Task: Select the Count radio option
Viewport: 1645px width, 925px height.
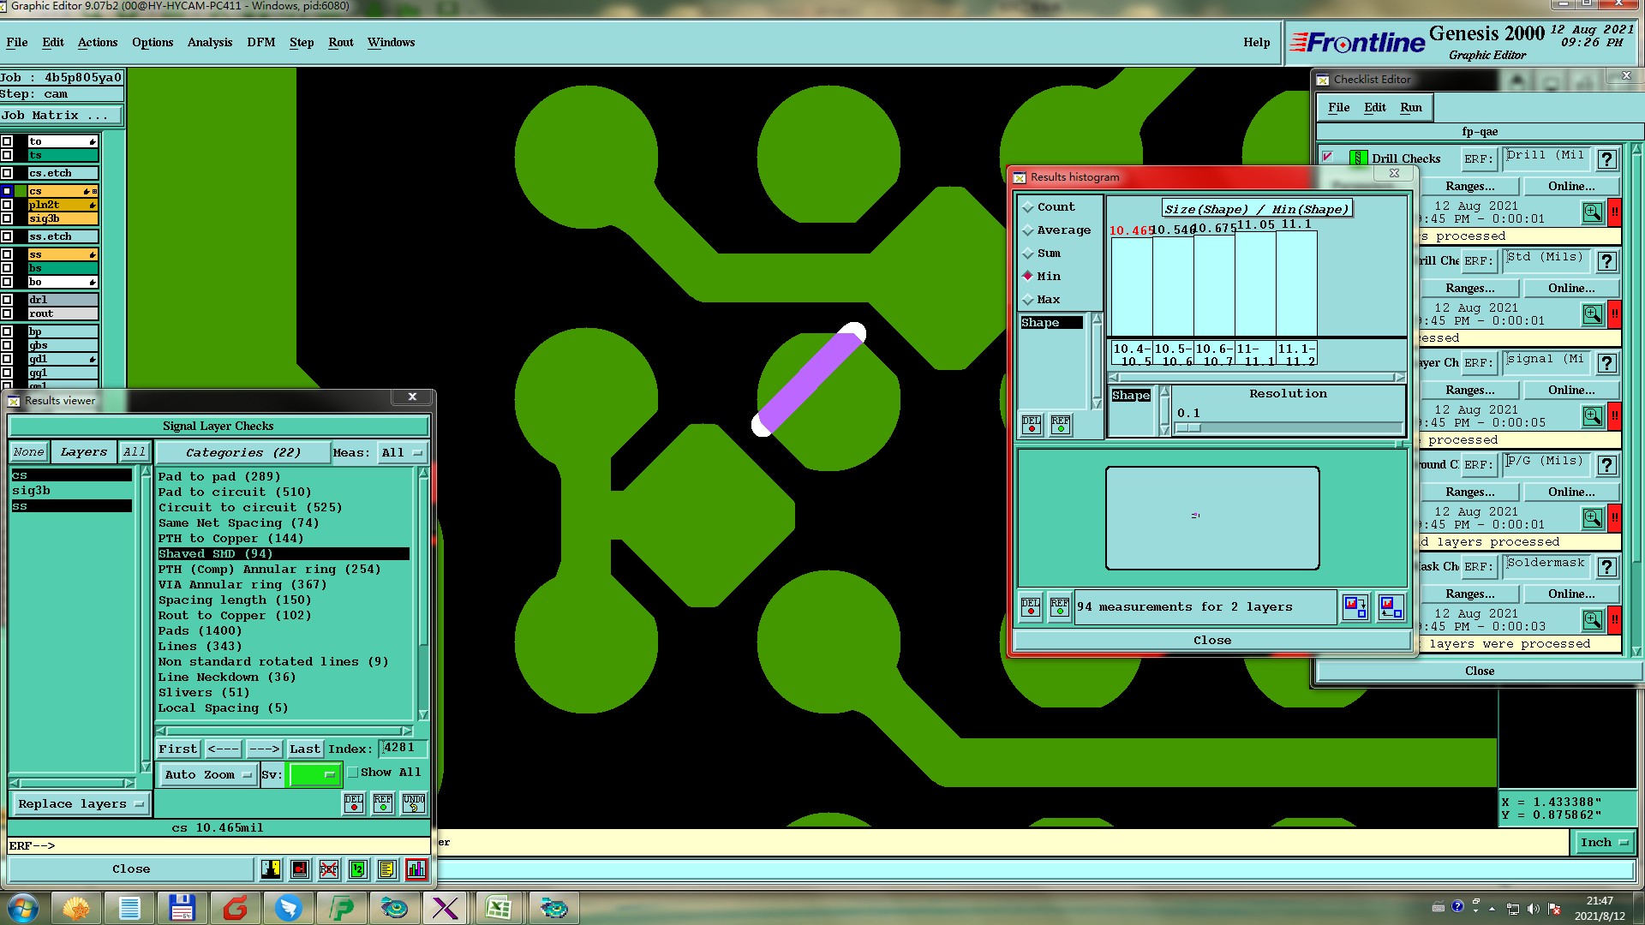Action: click(x=1028, y=207)
